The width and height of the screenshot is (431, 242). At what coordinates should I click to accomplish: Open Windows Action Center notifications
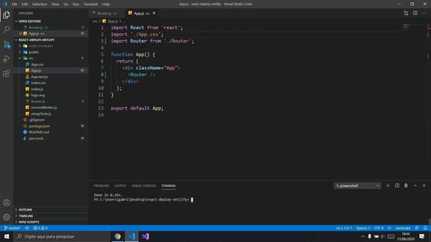[422, 237]
